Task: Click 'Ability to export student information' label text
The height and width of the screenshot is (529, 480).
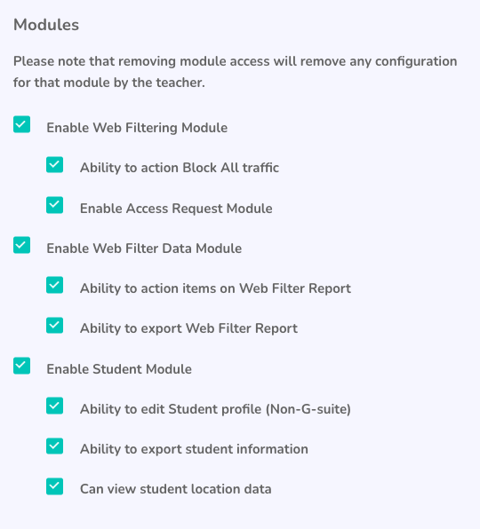Action: (194, 449)
